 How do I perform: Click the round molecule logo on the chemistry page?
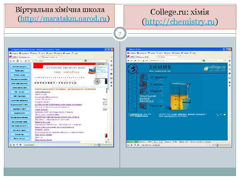click(x=133, y=69)
